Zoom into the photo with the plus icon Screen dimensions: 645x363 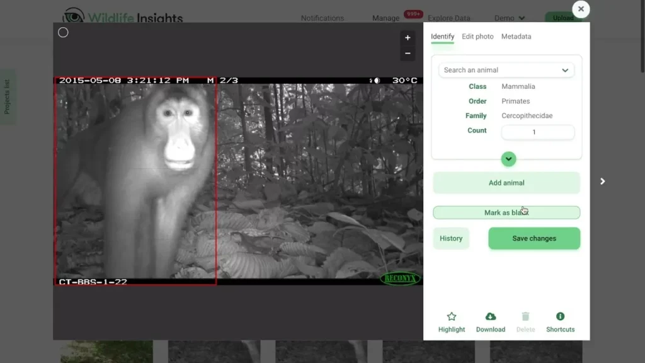click(x=408, y=38)
